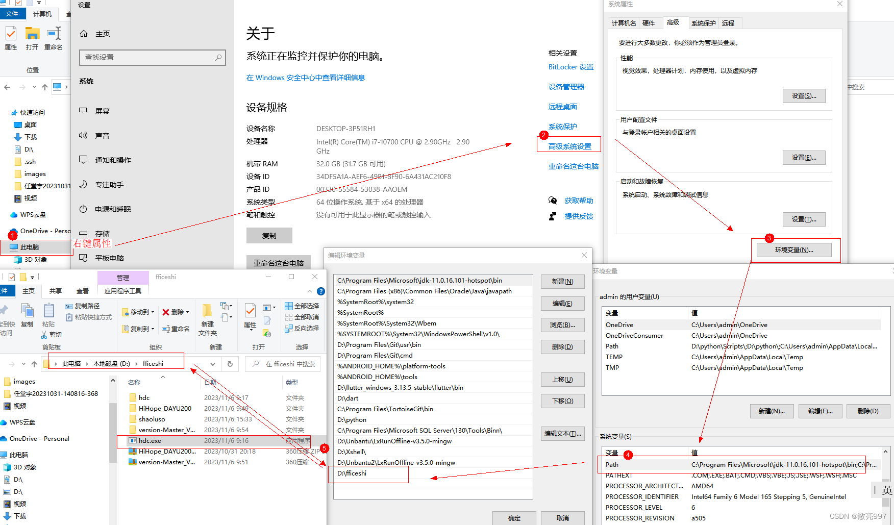Open 应用程序工具 tab in fficeshi ribbon
Image resolution: width=894 pixels, height=525 pixels.
(123, 291)
